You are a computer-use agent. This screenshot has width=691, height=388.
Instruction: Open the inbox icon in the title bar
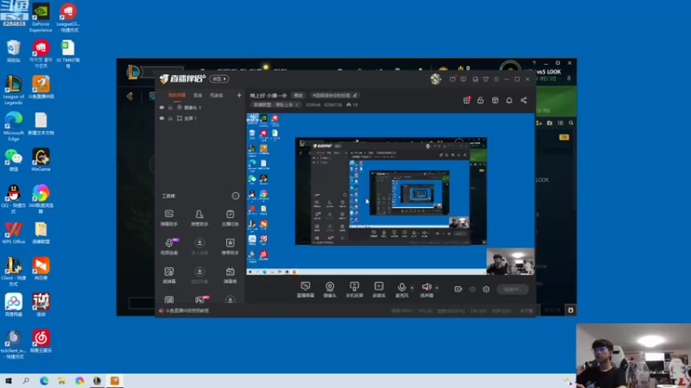(475, 79)
